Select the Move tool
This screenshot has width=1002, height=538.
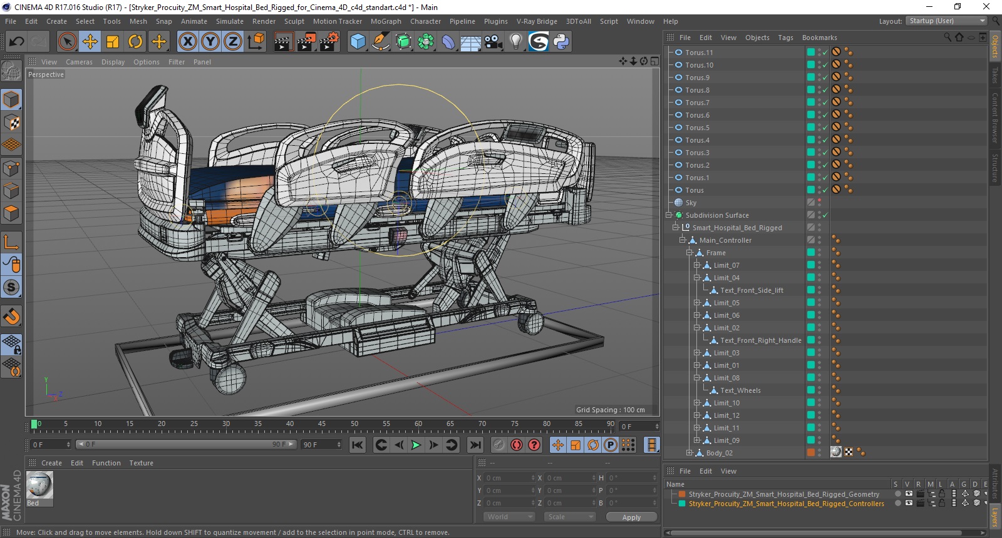90,42
